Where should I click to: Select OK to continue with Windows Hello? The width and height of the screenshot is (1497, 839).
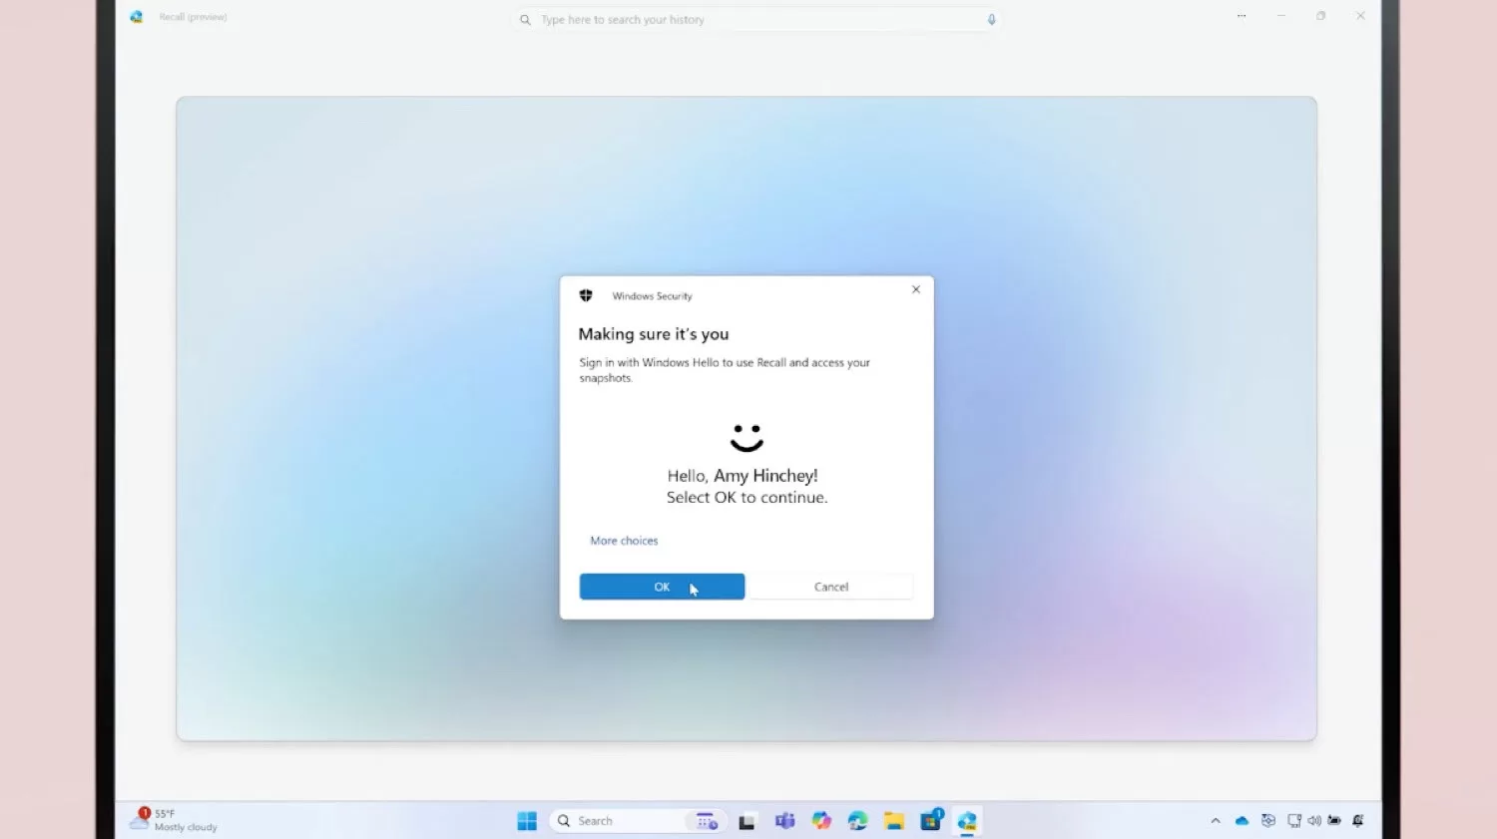click(662, 587)
